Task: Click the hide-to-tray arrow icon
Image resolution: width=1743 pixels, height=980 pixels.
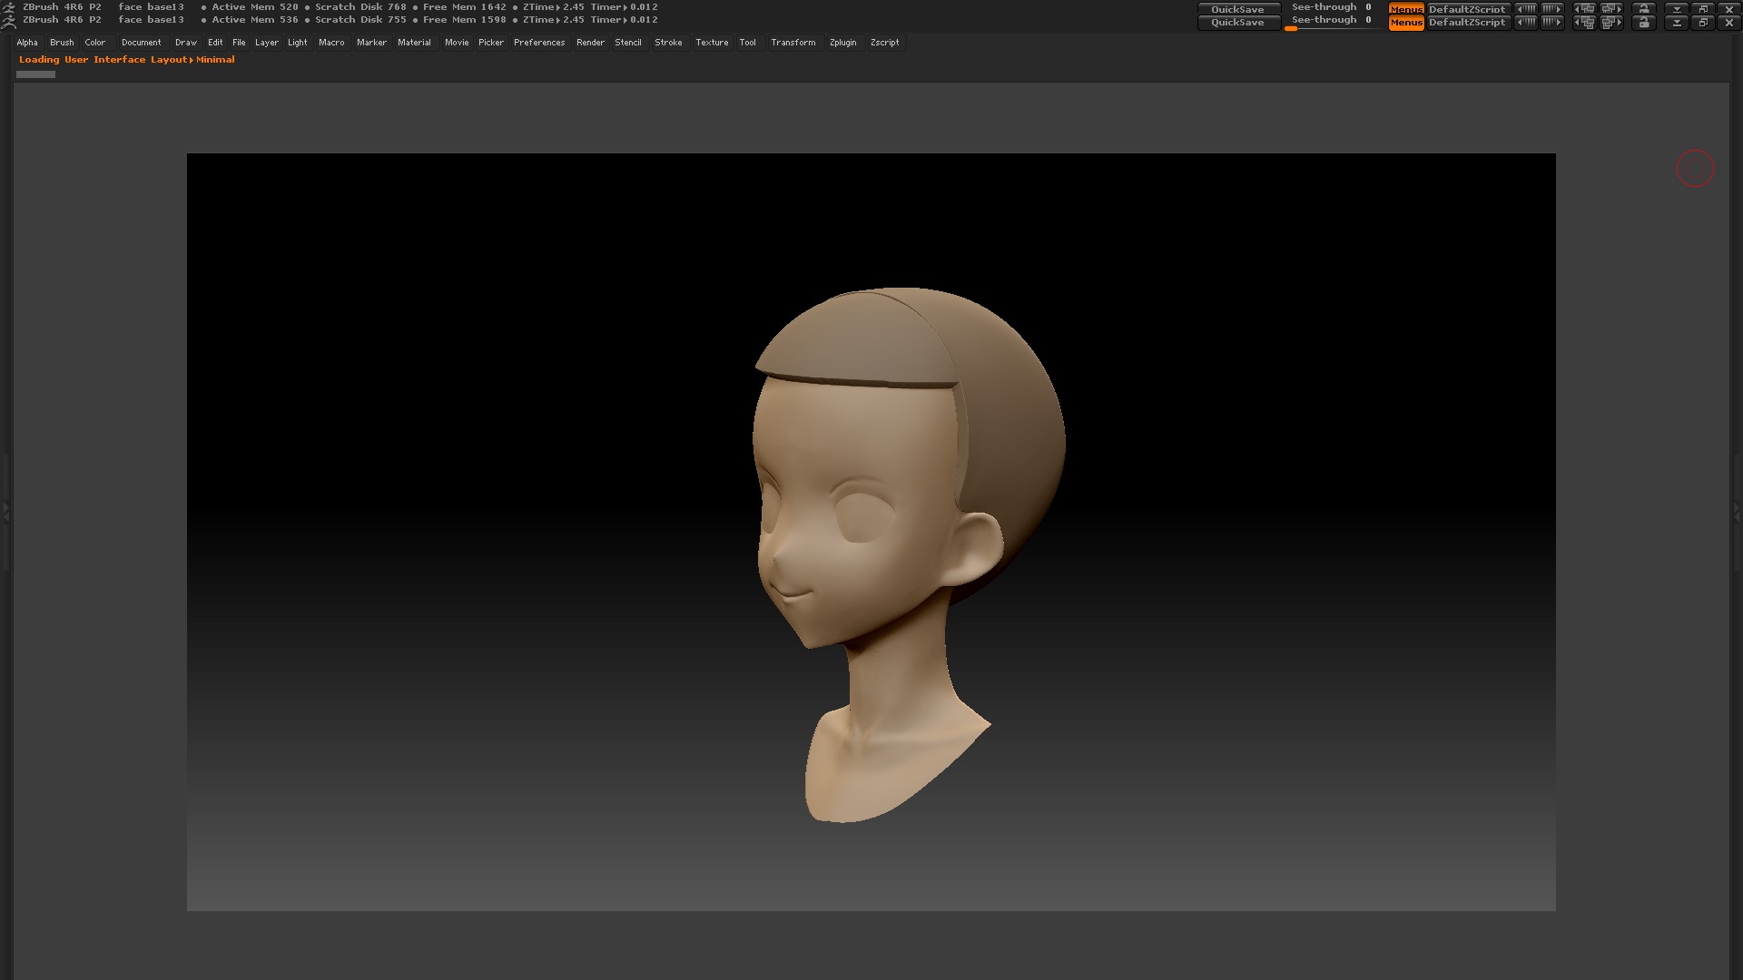Action: pos(1677,22)
